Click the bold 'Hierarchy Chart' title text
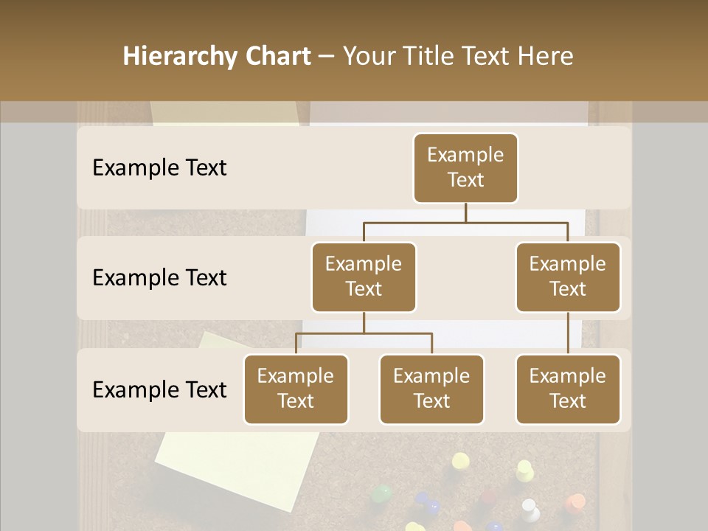Screen dimensions: 708x531 (x=217, y=56)
